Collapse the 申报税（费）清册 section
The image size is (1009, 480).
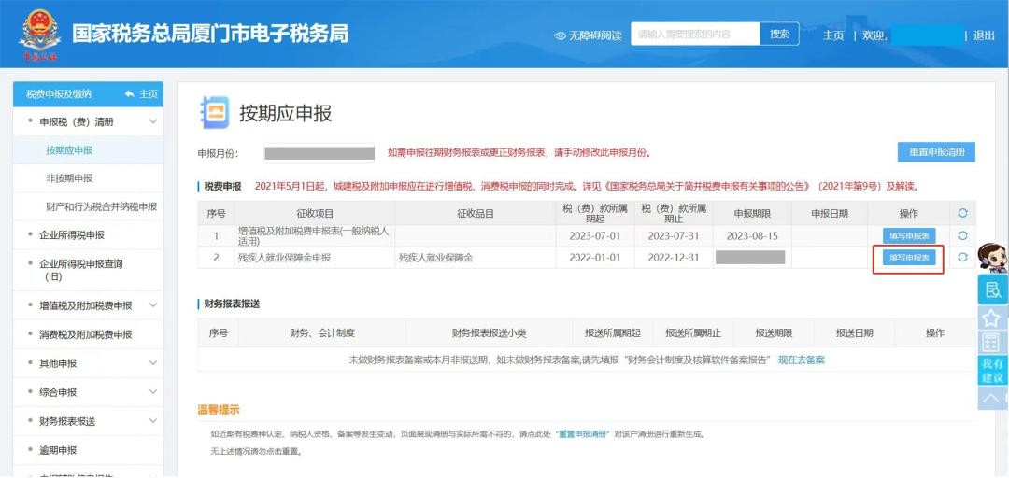click(153, 121)
